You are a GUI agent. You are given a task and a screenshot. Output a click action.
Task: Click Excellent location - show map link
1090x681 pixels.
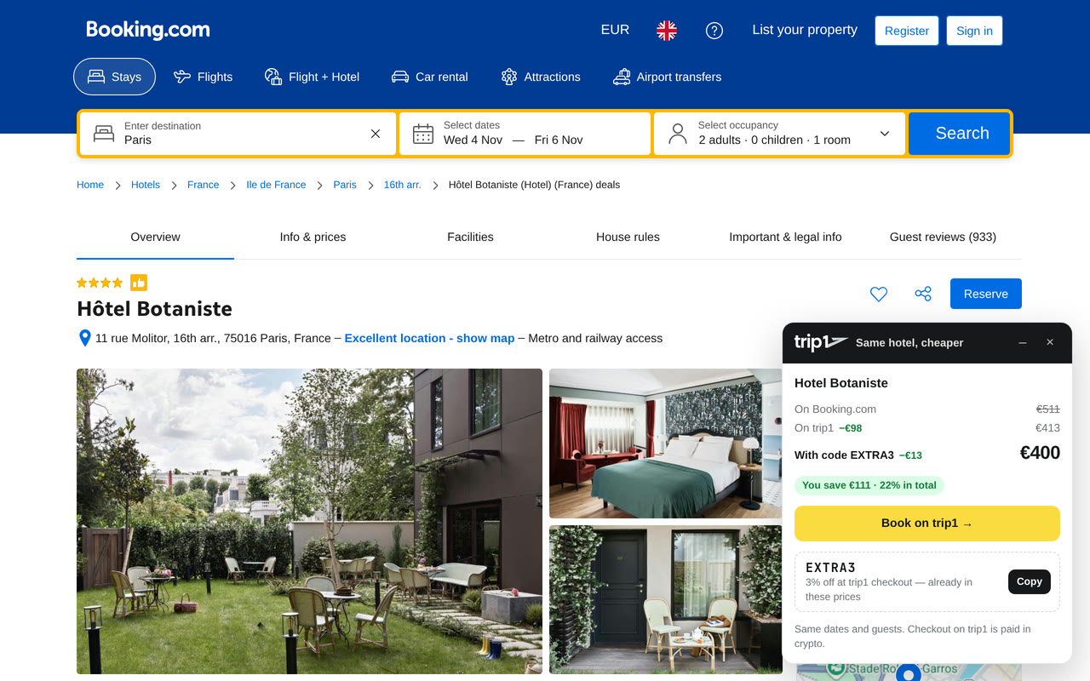[429, 338]
